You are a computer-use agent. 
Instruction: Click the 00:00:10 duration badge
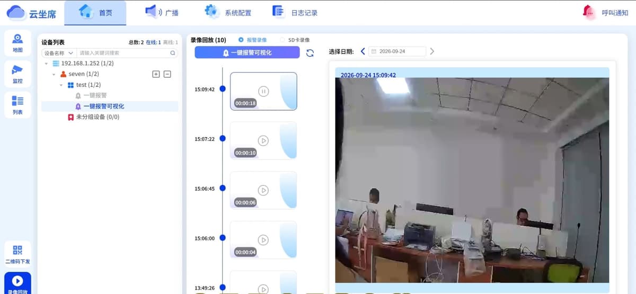coord(245,153)
